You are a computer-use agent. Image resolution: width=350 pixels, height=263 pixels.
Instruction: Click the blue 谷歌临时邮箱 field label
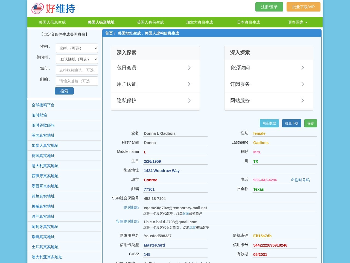pos(127,221)
